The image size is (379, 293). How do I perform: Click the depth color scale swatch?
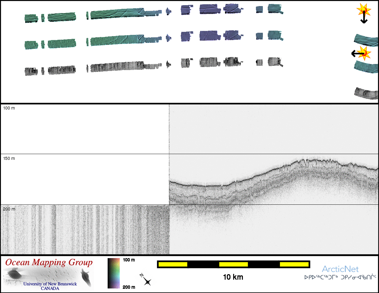[114, 273]
